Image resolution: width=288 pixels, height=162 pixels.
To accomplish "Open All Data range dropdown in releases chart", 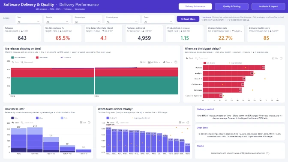I will pos(154,62).
